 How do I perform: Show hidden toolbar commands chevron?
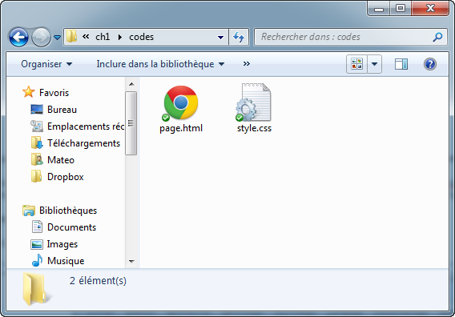pos(247,64)
